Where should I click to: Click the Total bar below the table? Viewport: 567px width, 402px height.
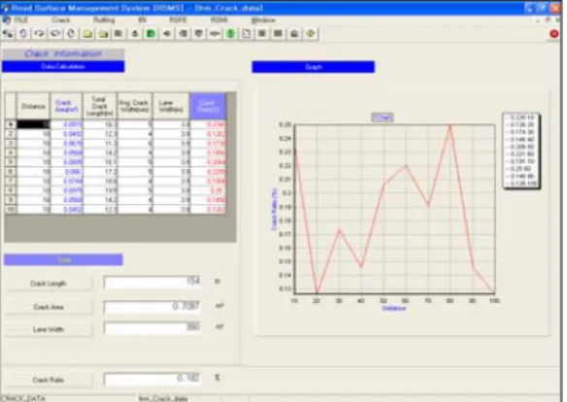click(x=63, y=259)
